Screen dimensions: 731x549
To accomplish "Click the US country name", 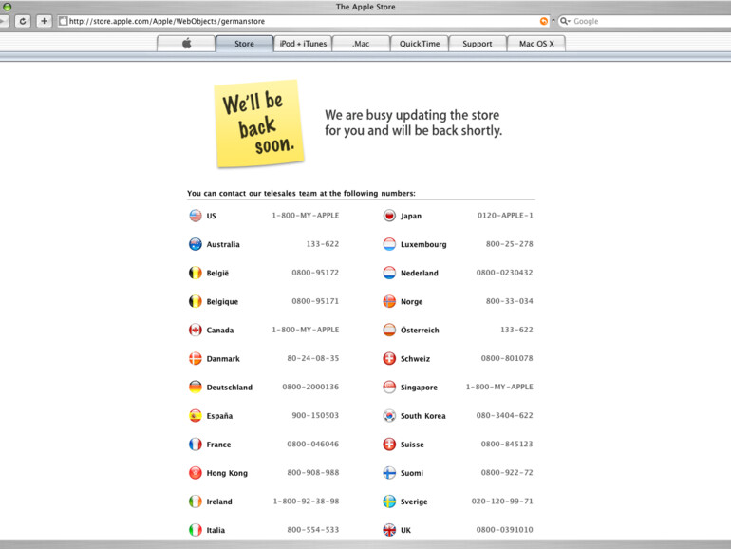I will coord(211,216).
